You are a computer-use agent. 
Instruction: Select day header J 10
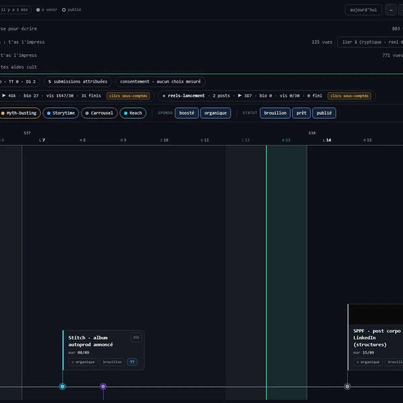click(164, 140)
